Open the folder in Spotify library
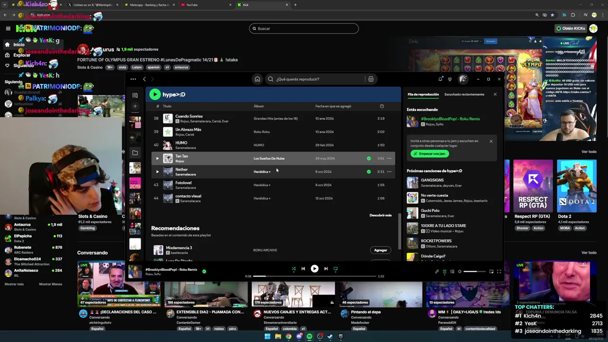 click(x=135, y=153)
